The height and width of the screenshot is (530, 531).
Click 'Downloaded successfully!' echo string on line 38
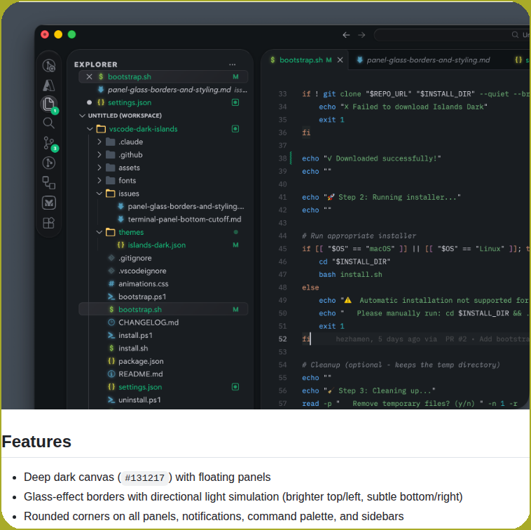point(382,158)
